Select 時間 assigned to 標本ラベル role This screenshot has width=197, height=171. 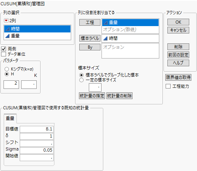pos(130,38)
